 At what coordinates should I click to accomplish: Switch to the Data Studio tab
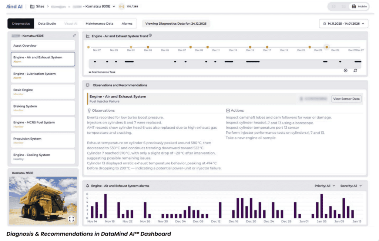point(47,24)
